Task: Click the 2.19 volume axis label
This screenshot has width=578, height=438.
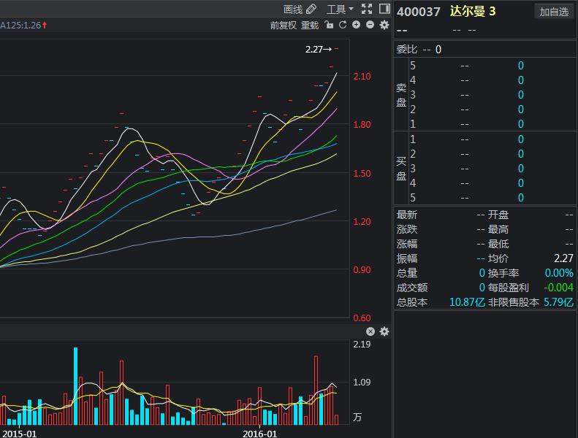Action: pos(362,344)
